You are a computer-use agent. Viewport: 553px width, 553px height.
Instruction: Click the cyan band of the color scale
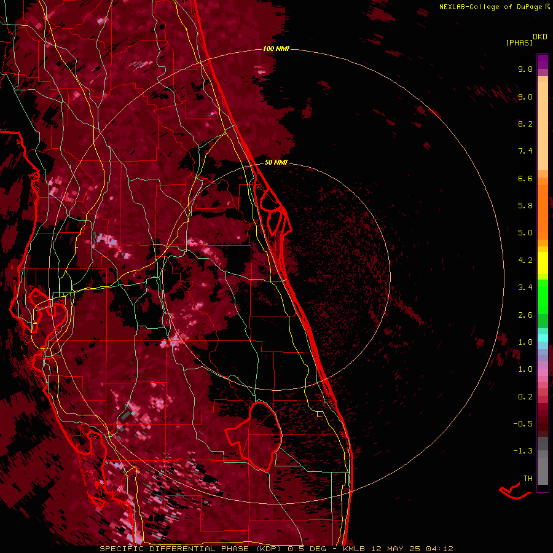point(543,338)
